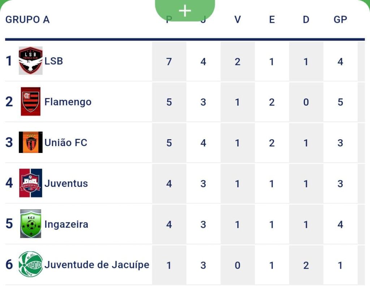The image size is (370, 286).
Task: Click the V wins column header
Action: point(237,20)
